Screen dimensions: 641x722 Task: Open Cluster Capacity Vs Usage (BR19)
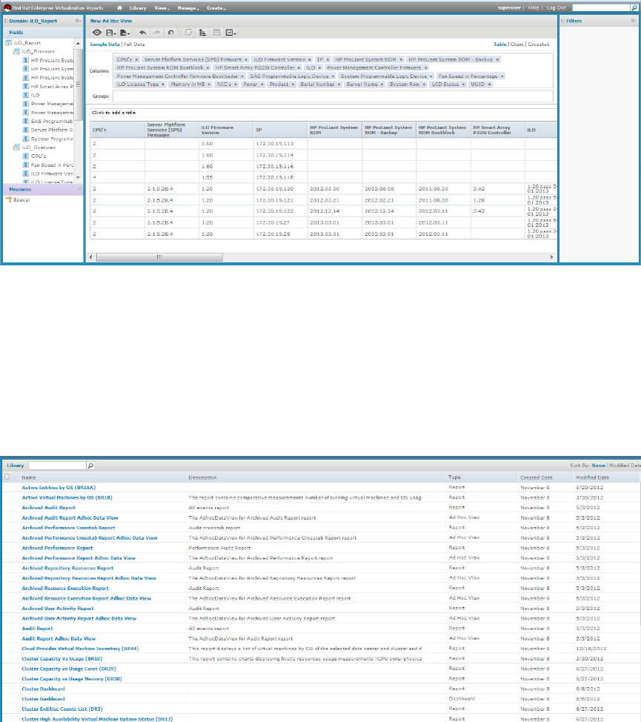62,658
